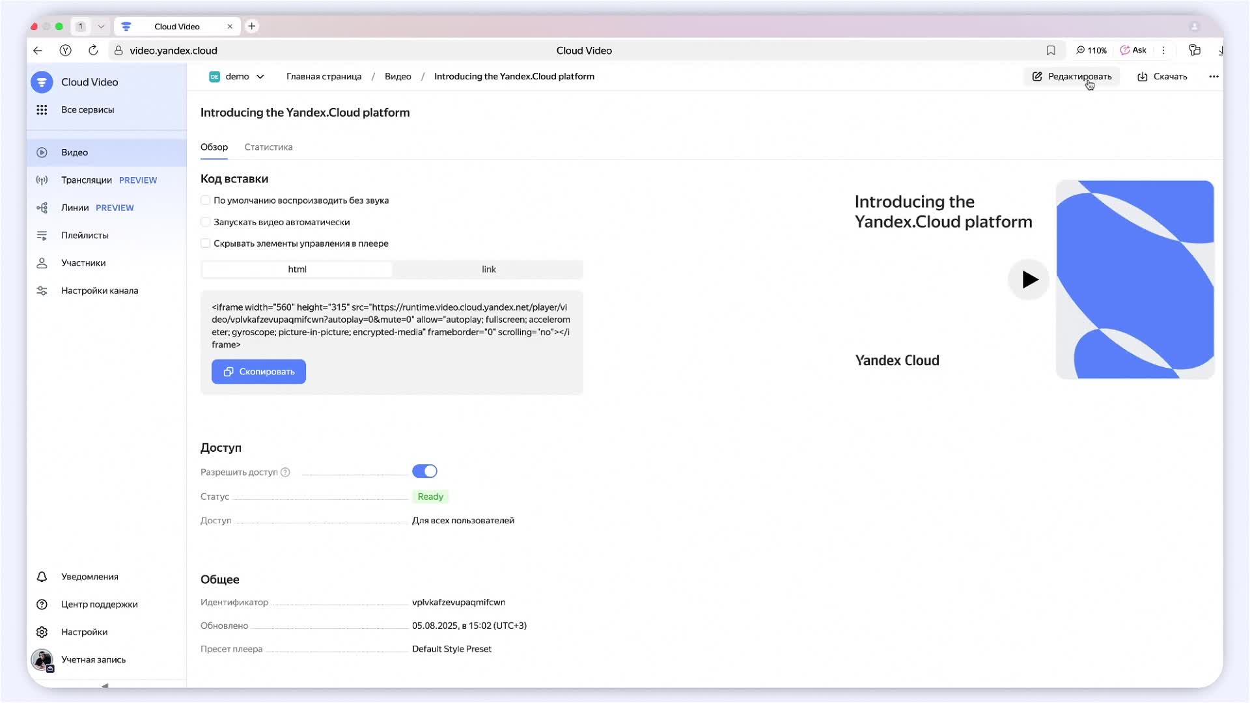
Task: Open Участники section in sidebar
Action: [107, 263]
